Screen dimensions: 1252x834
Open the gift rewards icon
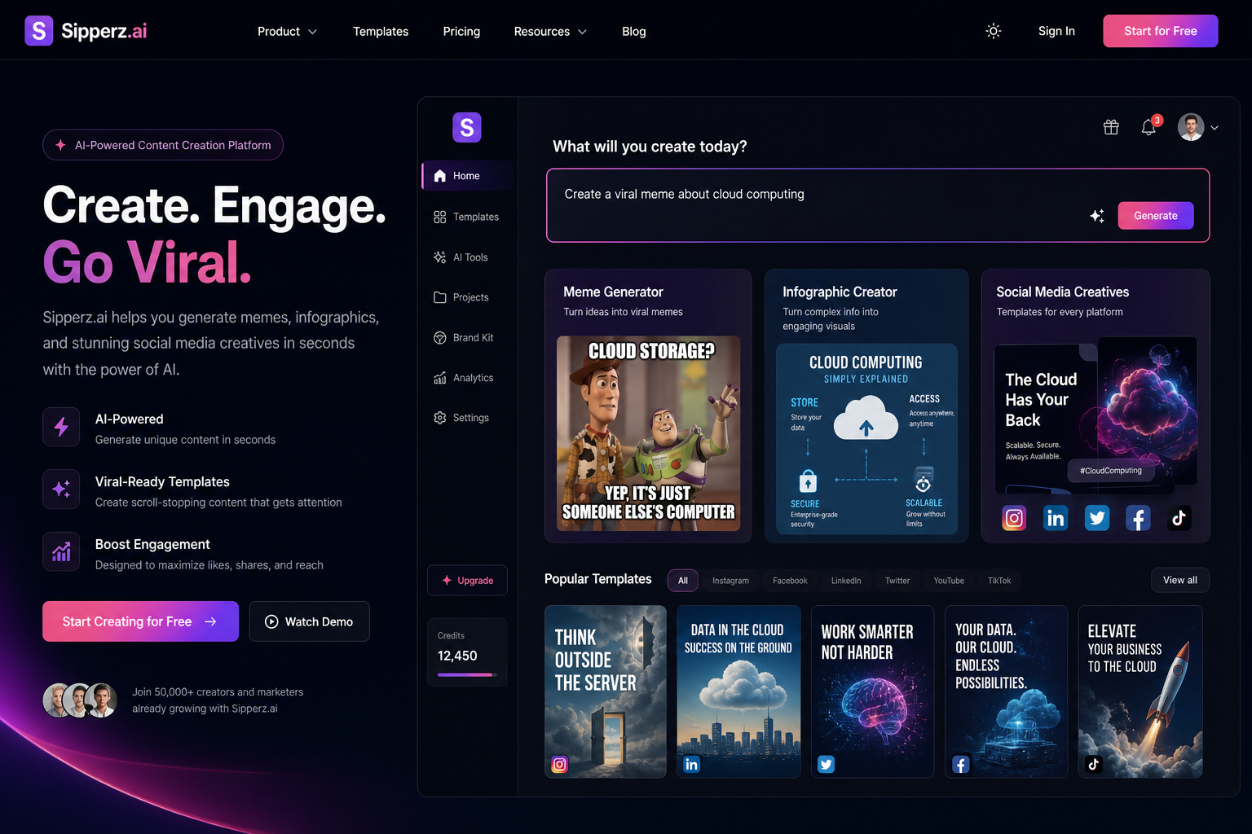tap(1111, 127)
